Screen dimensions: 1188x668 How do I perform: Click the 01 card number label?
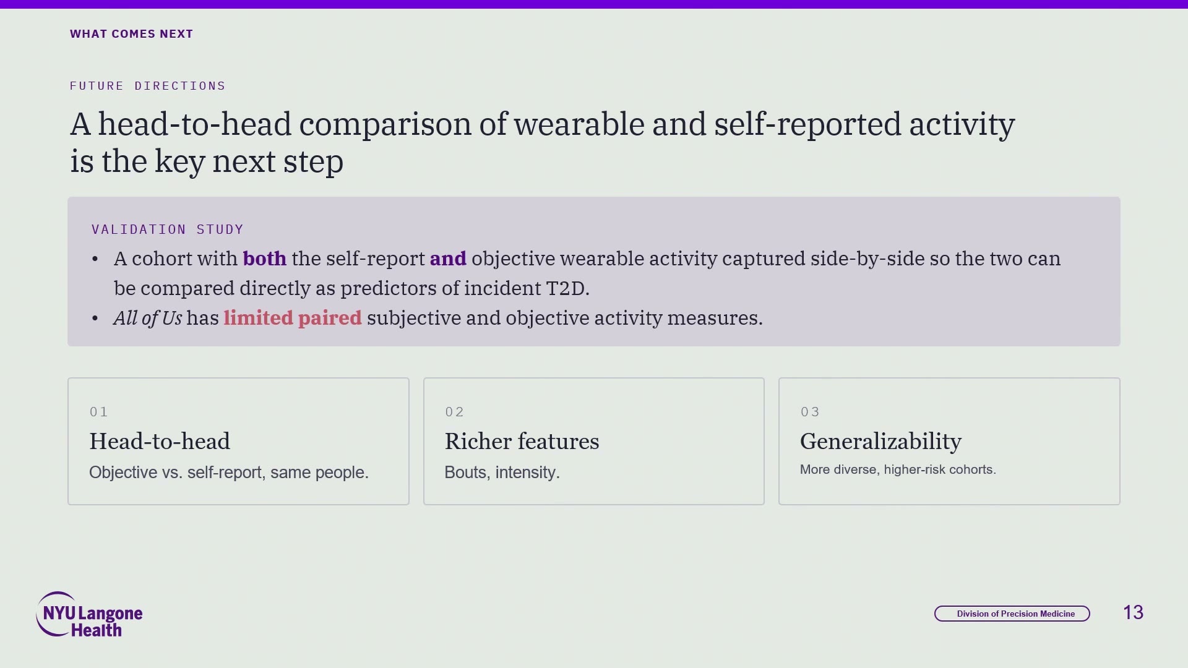pyautogui.click(x=99, y=412)
